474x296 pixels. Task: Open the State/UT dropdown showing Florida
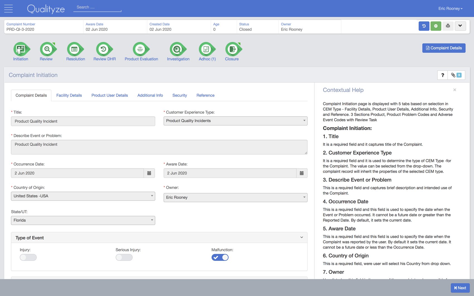coord(152,220)
